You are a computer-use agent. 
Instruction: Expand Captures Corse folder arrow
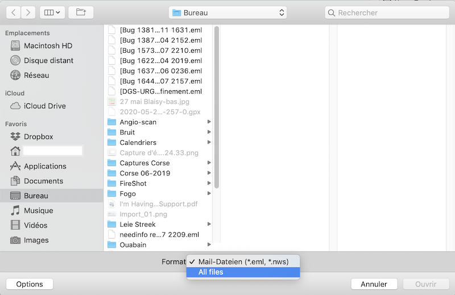[x=209, y=163]
